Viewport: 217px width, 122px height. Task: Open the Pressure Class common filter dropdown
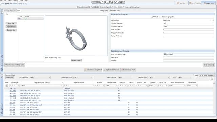click(159, 77)
